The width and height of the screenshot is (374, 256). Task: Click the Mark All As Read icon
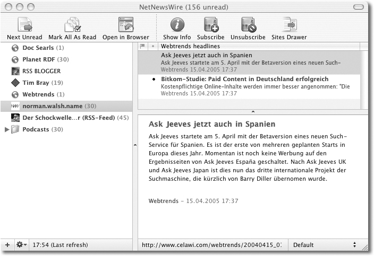(72, 24)
